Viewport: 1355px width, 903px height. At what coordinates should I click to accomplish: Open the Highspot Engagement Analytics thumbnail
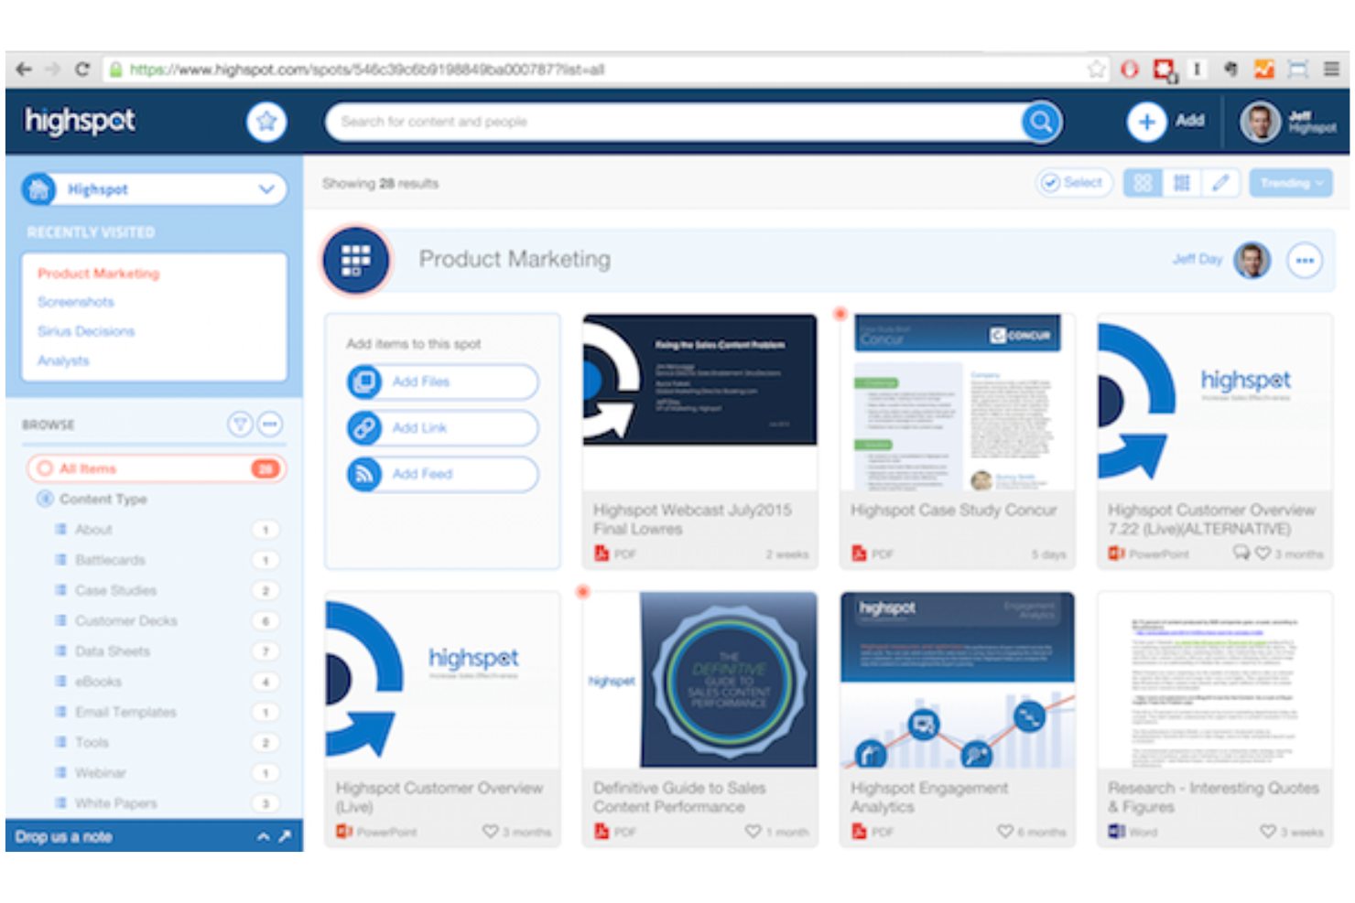957,680
